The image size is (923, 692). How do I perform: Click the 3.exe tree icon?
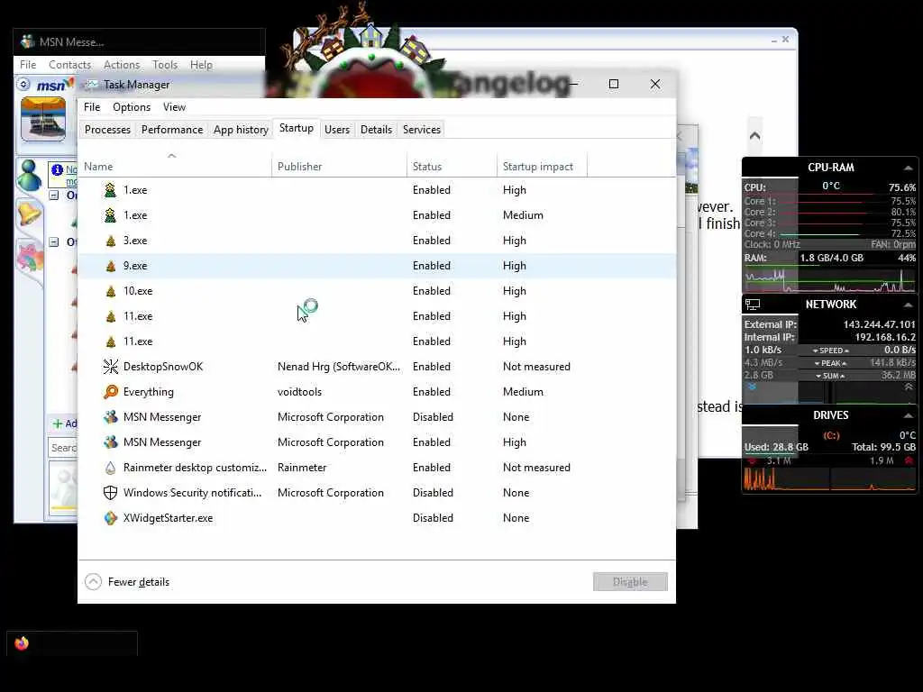click(110, 241)
